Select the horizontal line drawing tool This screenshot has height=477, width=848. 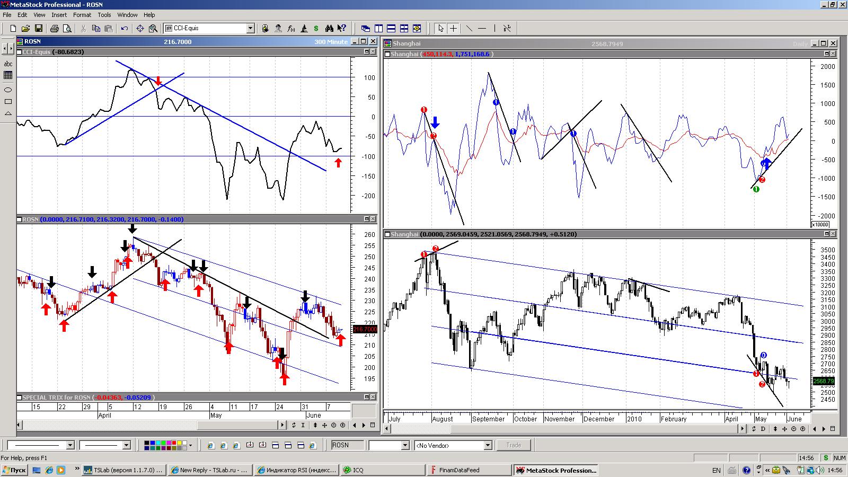[x=482, y=29]
